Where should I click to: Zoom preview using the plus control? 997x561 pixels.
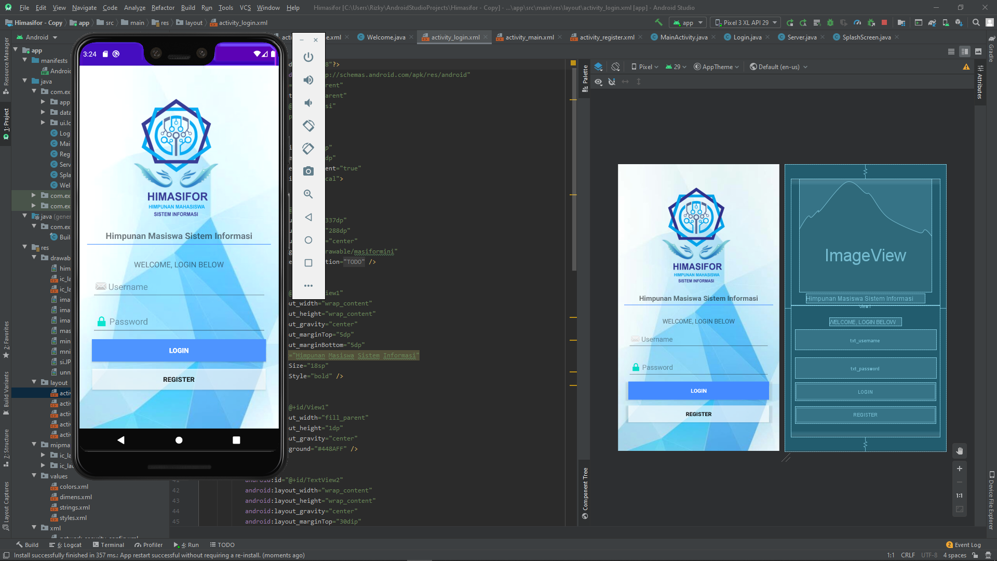pos(960,469)
